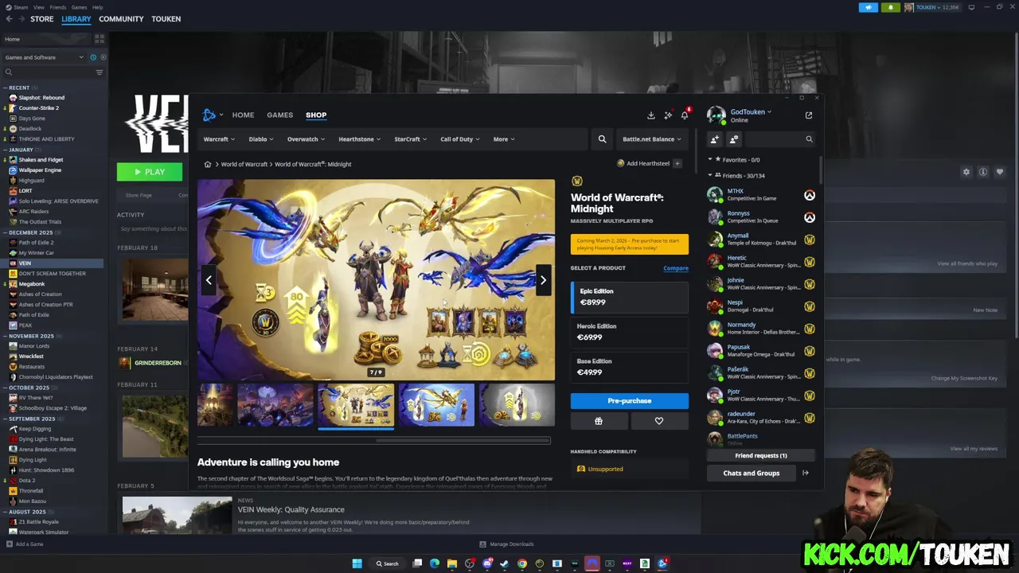Image resolution: width=1019 pixels, height=573 pixels.
Task: Select the Epic Edition product option
Action: point(630,297)
